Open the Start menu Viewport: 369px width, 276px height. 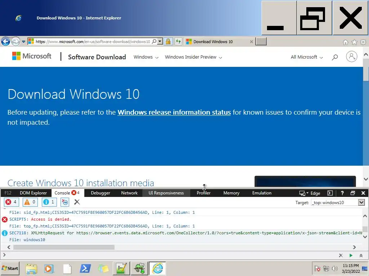pyautogui.click(x=10, y=268)
